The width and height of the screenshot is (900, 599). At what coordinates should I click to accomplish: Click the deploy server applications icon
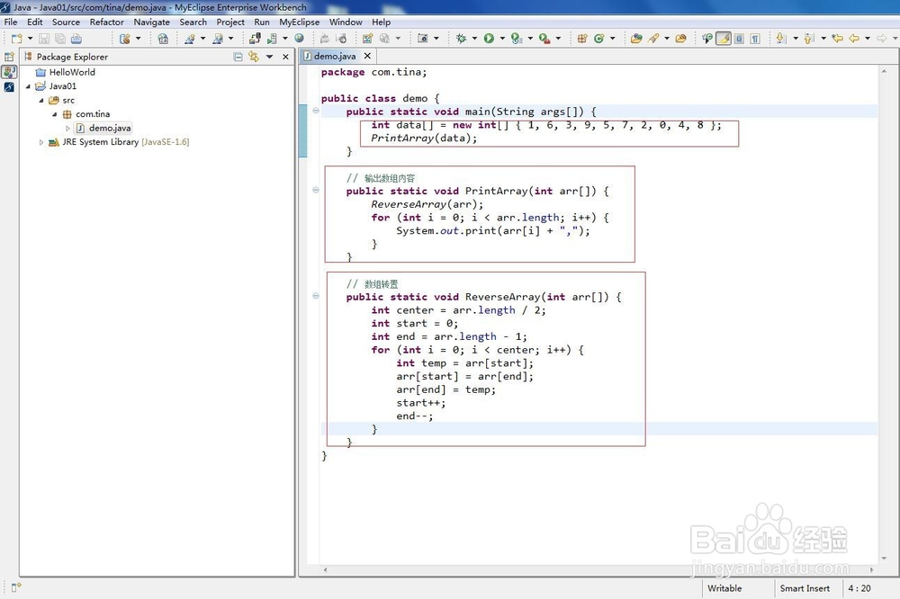255,39
